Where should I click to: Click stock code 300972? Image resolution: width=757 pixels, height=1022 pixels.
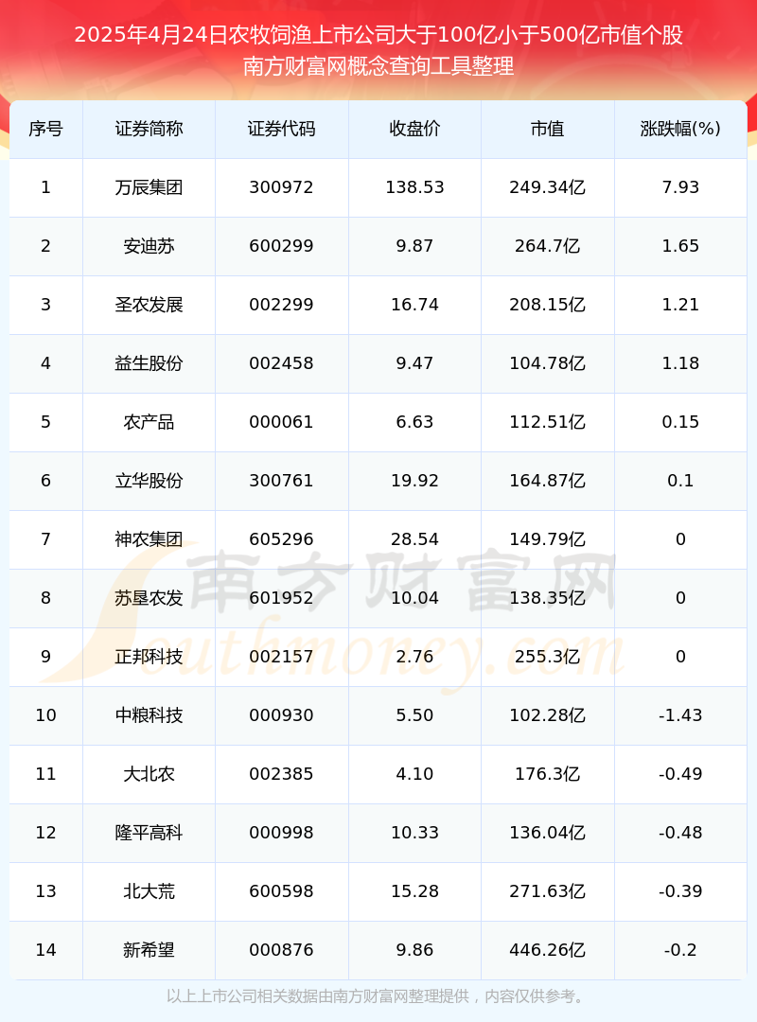click(282, 187)
